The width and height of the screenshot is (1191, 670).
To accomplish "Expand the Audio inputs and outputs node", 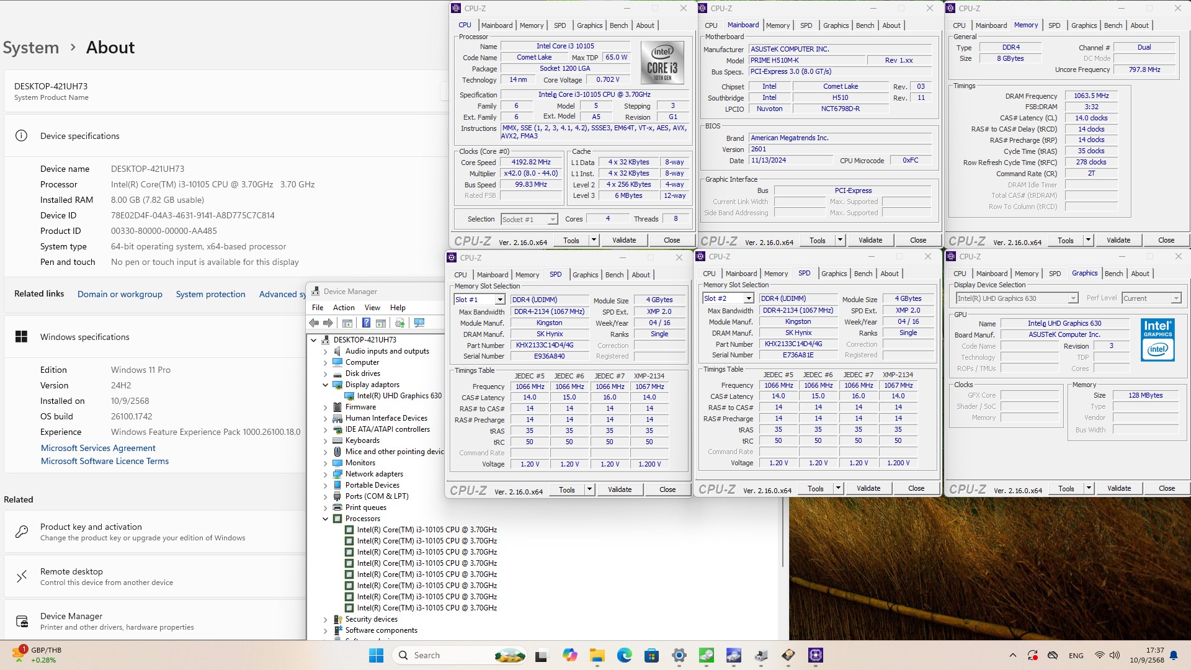I will click(x=325, y=351).
